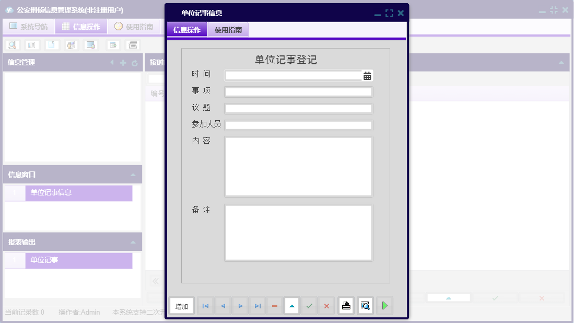
Task: Cancel the entry with the red X icon
Action: (x=326, y=306)
